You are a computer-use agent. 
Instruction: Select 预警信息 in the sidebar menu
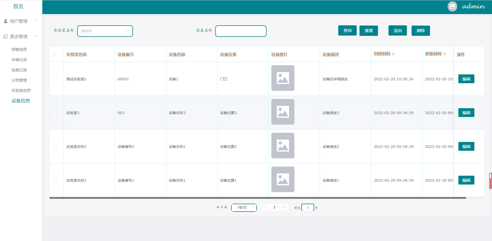(19, 49)
